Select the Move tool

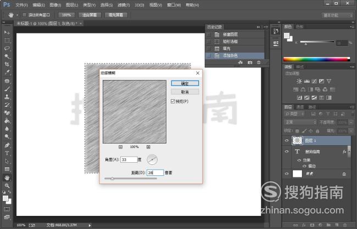coord(7,32)
